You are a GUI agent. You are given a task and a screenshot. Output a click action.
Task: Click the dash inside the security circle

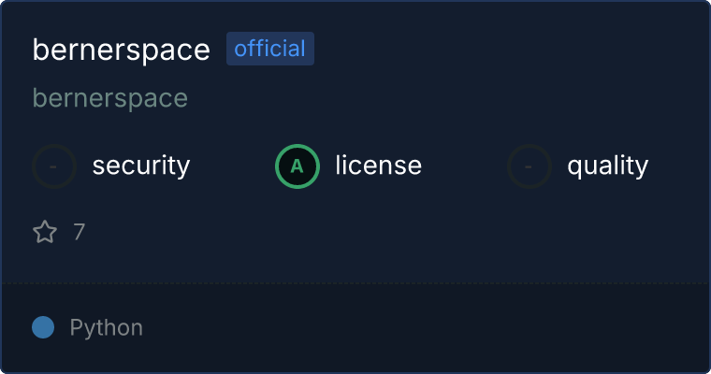[54, 166]
